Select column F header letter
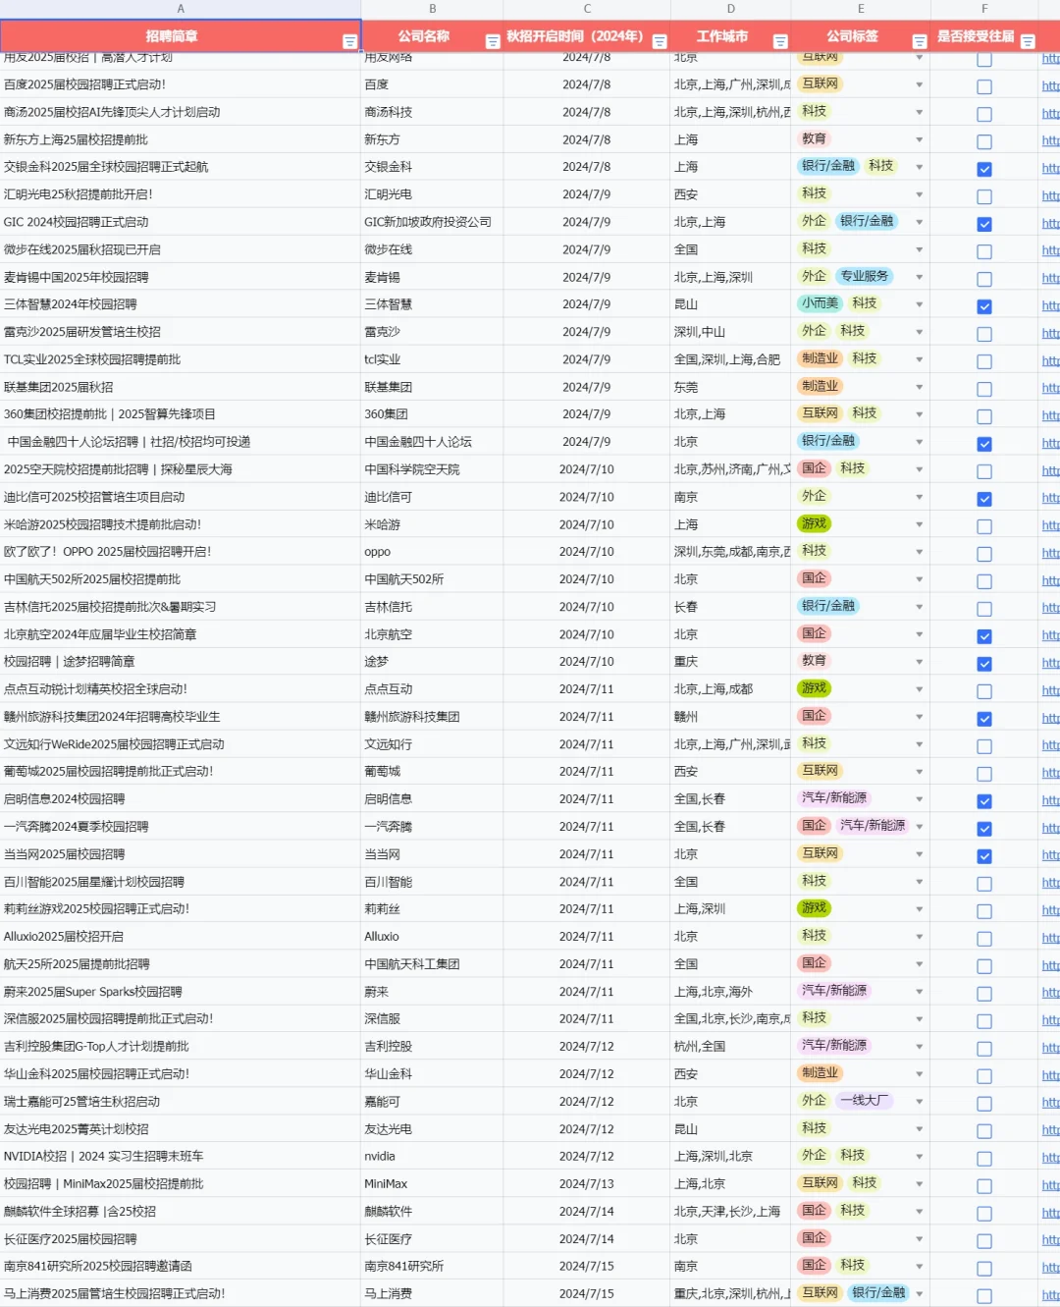The height and width of the screenshot is (1307, 1060). (x=984, y=9)
